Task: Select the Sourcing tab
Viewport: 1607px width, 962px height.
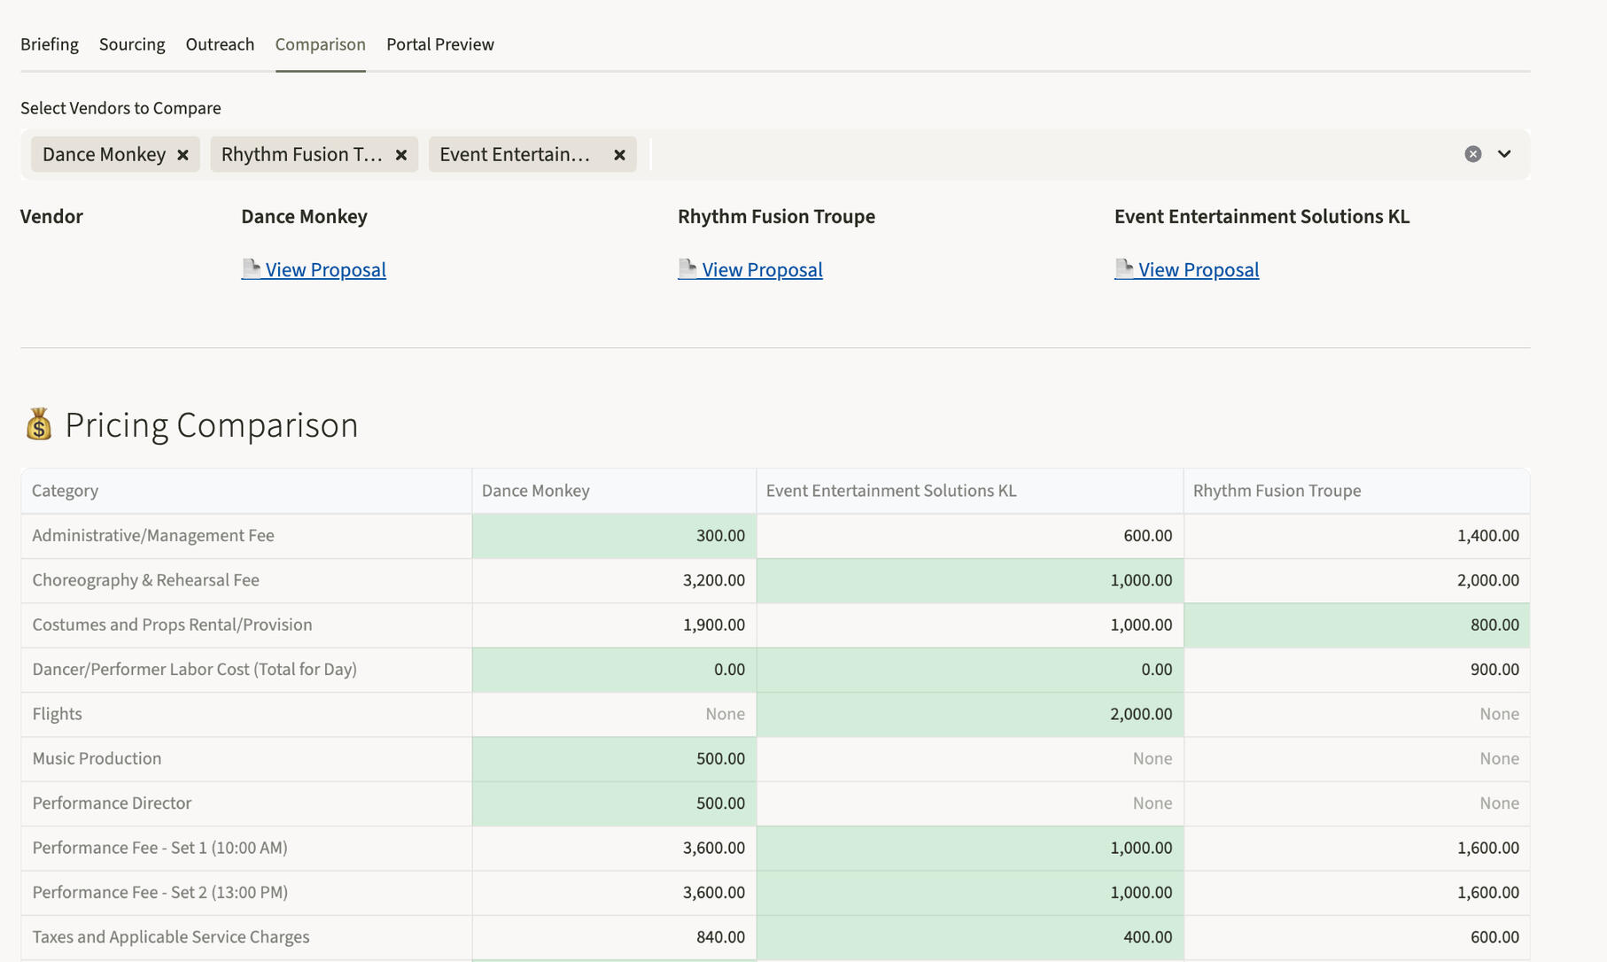Action: click(x=131, y=43)
